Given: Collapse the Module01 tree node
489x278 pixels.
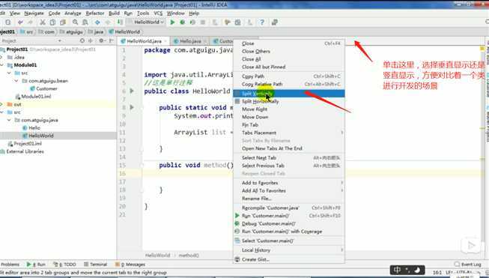Looking at the screenshot, I should click(x=2, y=65).
